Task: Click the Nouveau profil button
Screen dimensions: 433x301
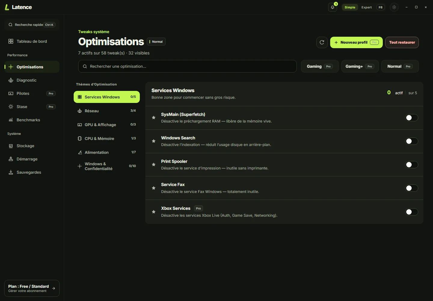Action: click(x=356, y=42)
